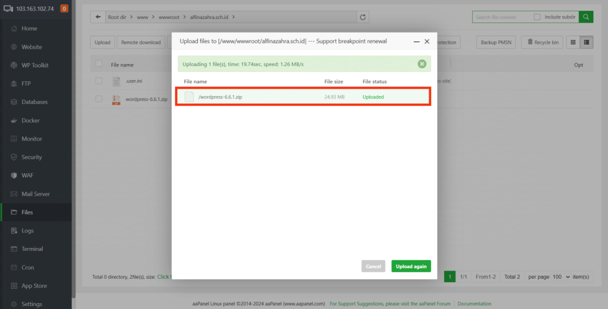The width and height of the screenshot is (608, 309).
Task: Click the Cancel button in dialog
Action: pyautogui.click(x=373, y=266)
